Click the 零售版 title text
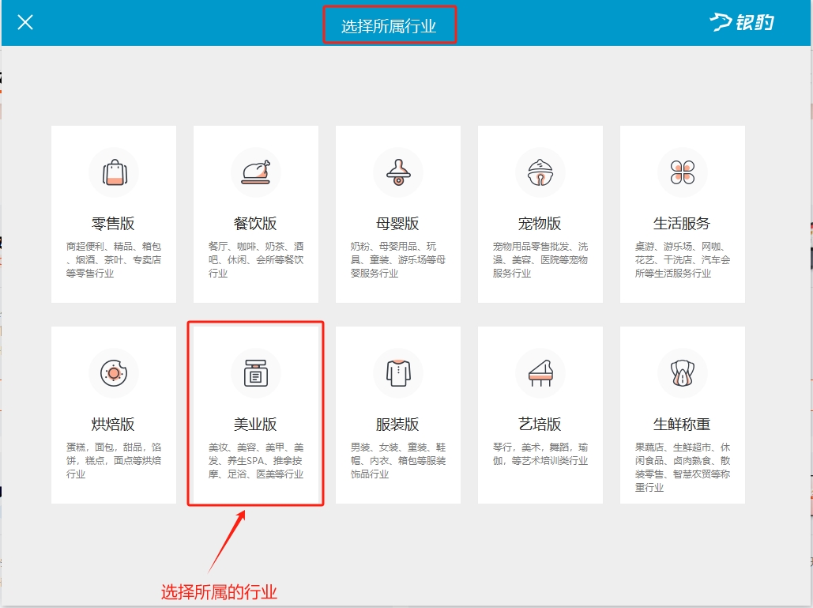The height and width of the screenshot is (608, 813). (114, 224)
